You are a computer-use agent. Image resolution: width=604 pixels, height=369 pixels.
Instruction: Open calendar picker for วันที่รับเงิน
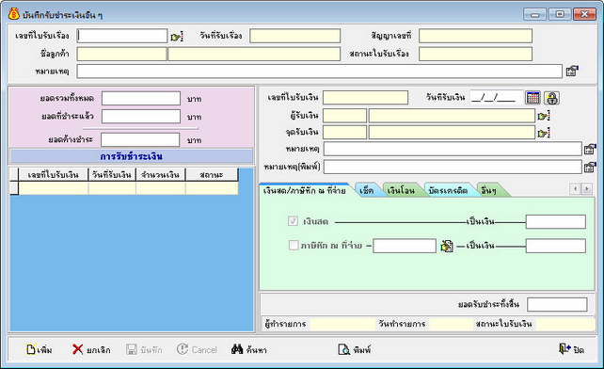(x=533, y=98)
